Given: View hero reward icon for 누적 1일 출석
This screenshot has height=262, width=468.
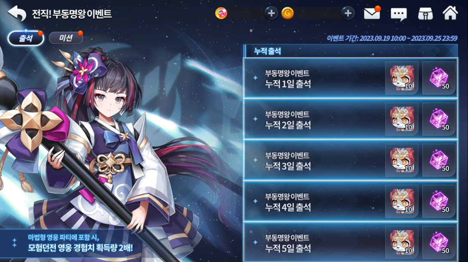Looking at the screenshot, I should click(x=402, y=78).
